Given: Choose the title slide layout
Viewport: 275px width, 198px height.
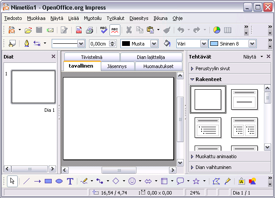Looking at the screenshot, I should [244, 99].
